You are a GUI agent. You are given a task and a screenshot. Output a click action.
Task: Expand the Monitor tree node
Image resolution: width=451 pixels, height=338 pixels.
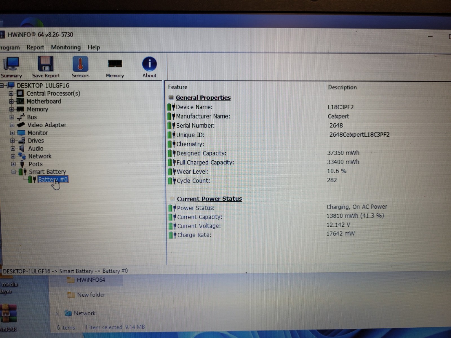tap(12, 133)
